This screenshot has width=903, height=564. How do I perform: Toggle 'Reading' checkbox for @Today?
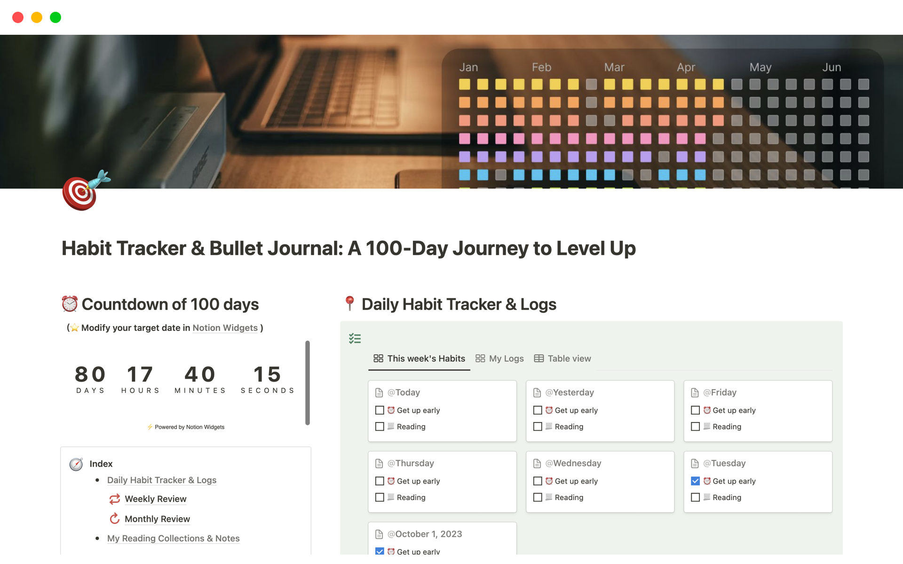coord(379,426)
